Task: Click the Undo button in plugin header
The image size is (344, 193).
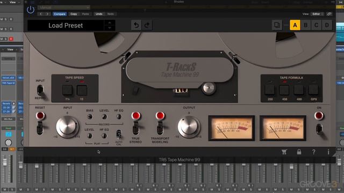Action: tap(99, 14)
